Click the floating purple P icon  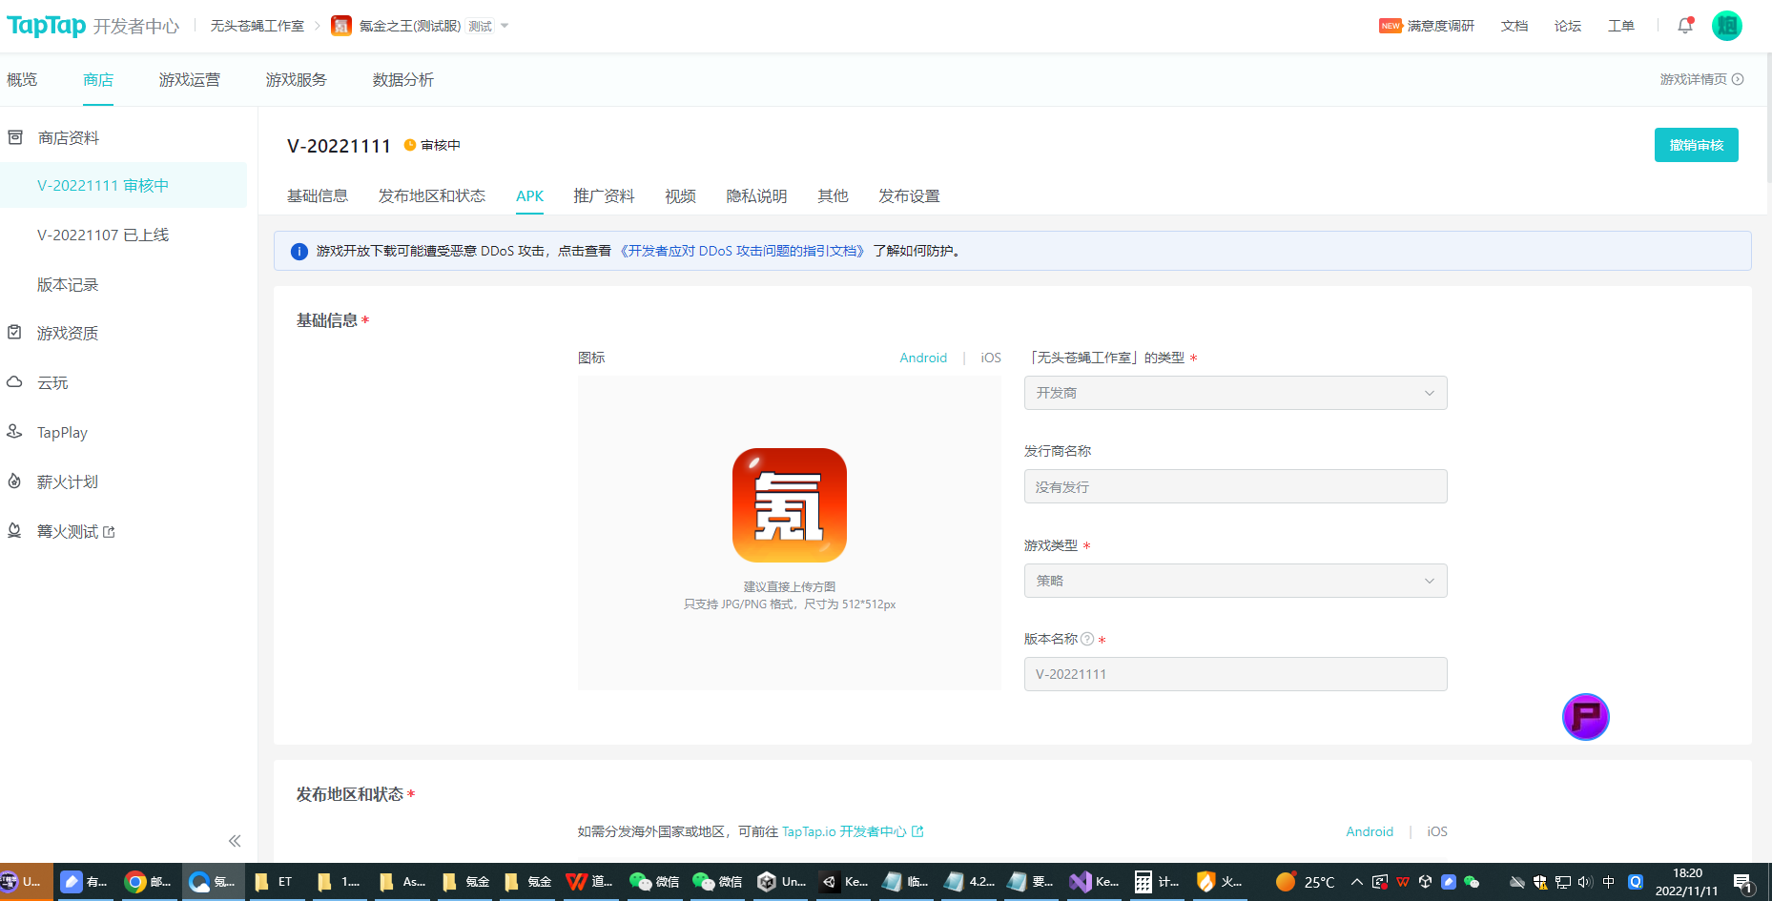[x=1586, y=717]
